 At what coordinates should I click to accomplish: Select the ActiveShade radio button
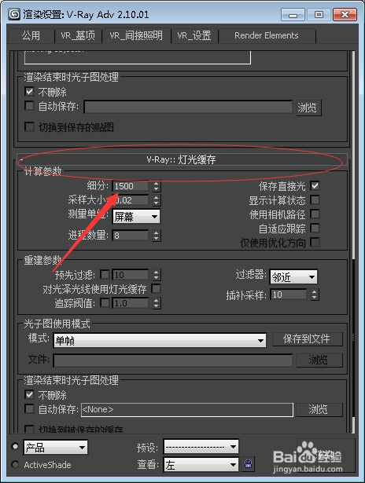[14, 464]
